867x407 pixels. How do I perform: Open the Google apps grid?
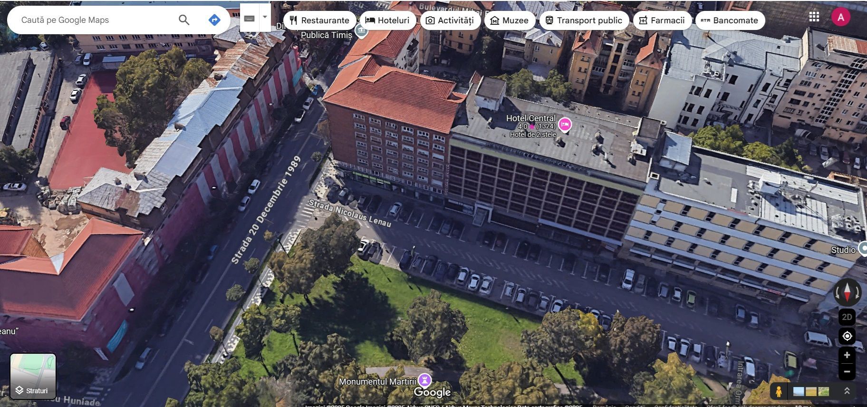point(814,17)
